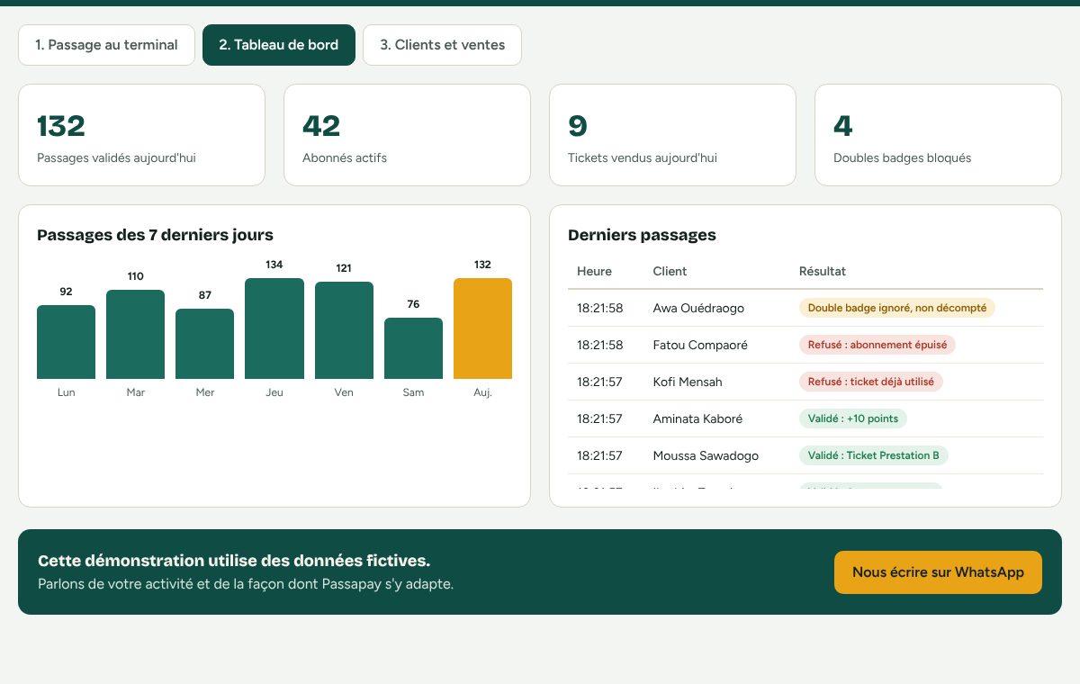Click 'Cette démonstration utilise des données fictives.' text
Screen dimensions: 1080x684
tap(234, 561)
